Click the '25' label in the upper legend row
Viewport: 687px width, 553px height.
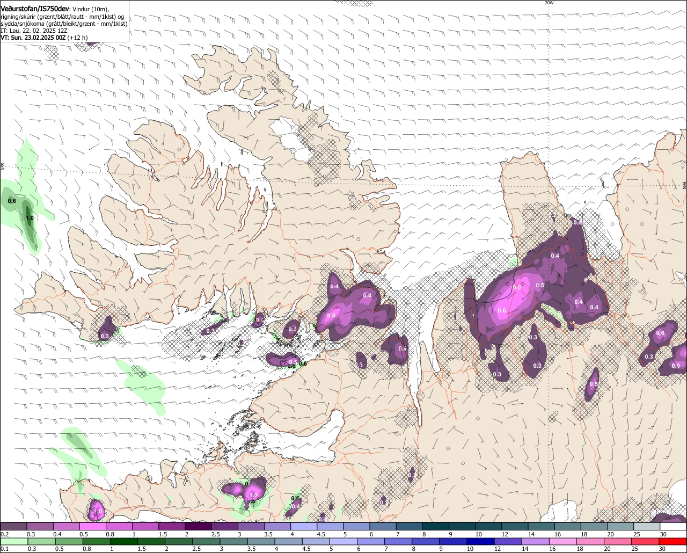[637, 534]
